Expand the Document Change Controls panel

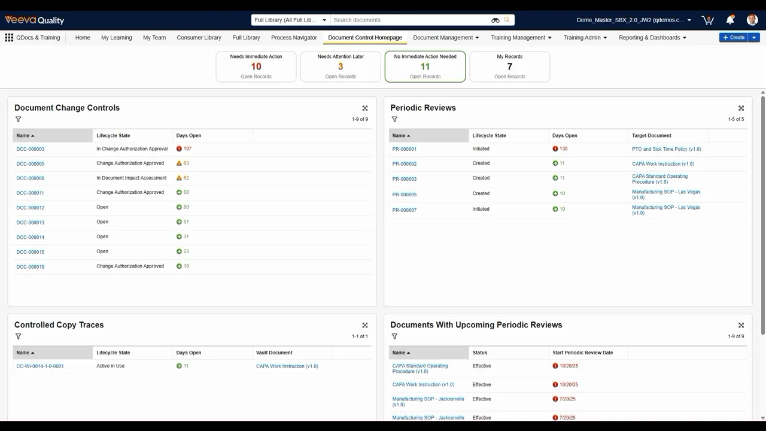tap(365, 108)
